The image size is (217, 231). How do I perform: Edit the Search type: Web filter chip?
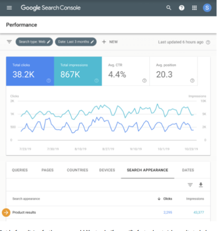coord(34,42)
